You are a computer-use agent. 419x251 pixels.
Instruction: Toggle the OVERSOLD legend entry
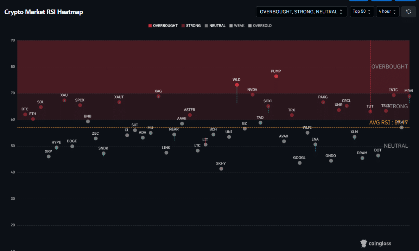click(260, 26)
